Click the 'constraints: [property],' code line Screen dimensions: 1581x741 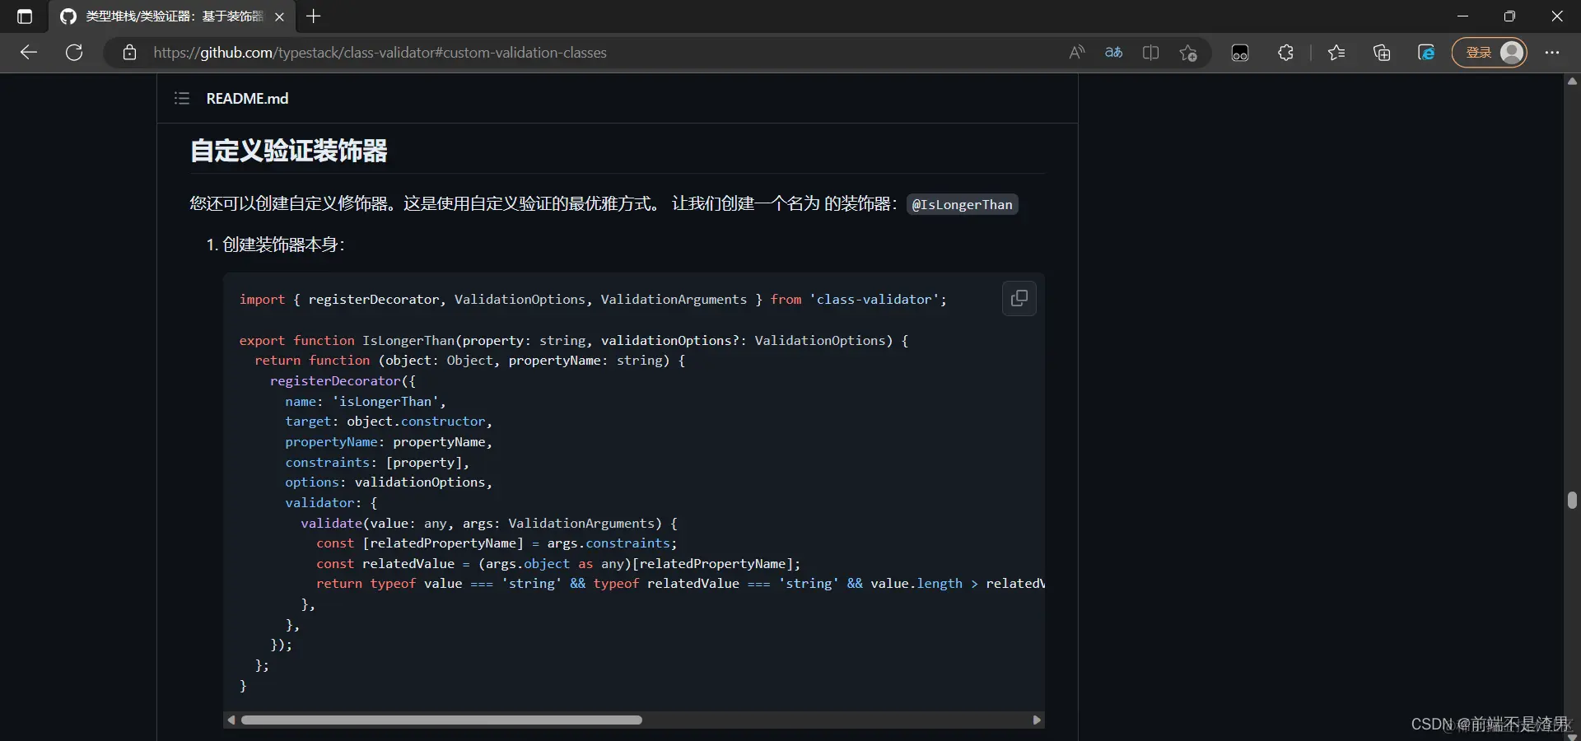coord(377,463)
